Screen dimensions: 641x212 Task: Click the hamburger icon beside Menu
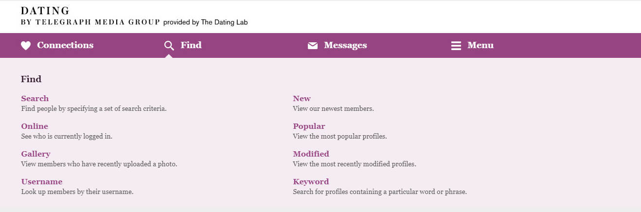coord(456,46)
